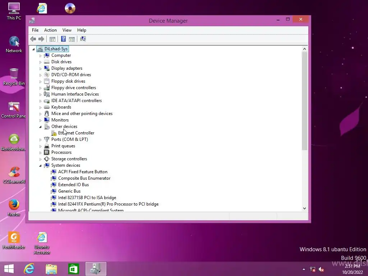The image size is (368, 276).
Task: Click the DVD/CD-ROM drives disc icon
Action: (47, 75)
